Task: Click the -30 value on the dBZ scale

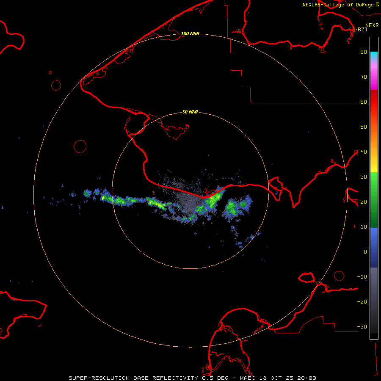Action: (362, 327)
